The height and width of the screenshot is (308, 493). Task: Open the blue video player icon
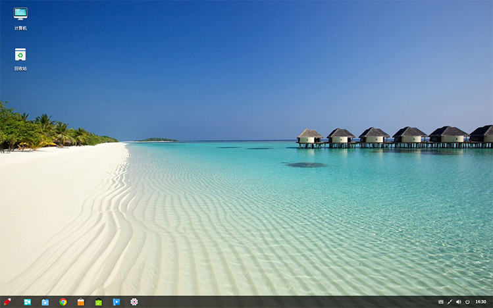click(117, 302)
